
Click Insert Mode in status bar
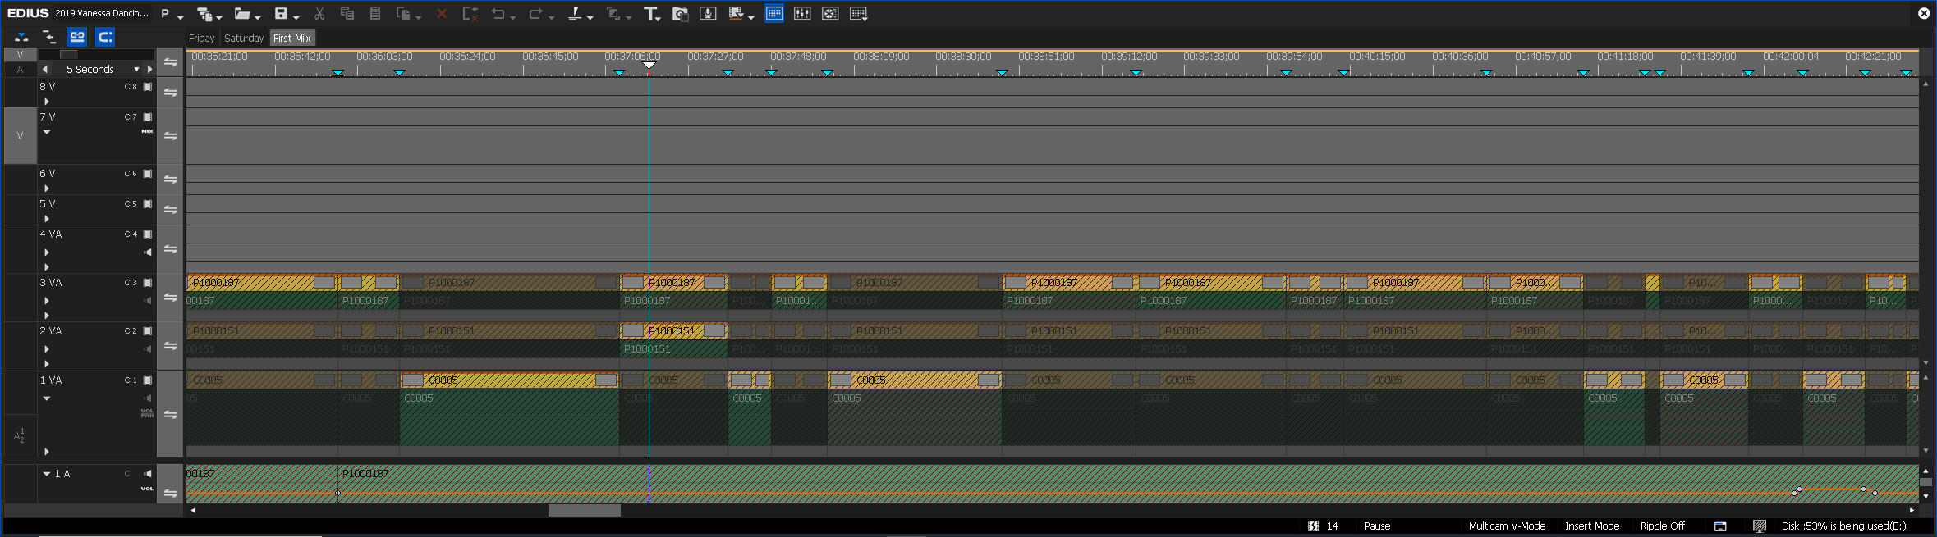pos(1591,526)
